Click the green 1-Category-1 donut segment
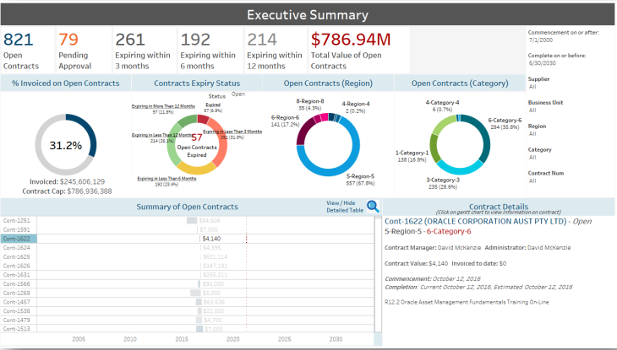Viewport: 617px width, 350px height. [x=434, y=148]
